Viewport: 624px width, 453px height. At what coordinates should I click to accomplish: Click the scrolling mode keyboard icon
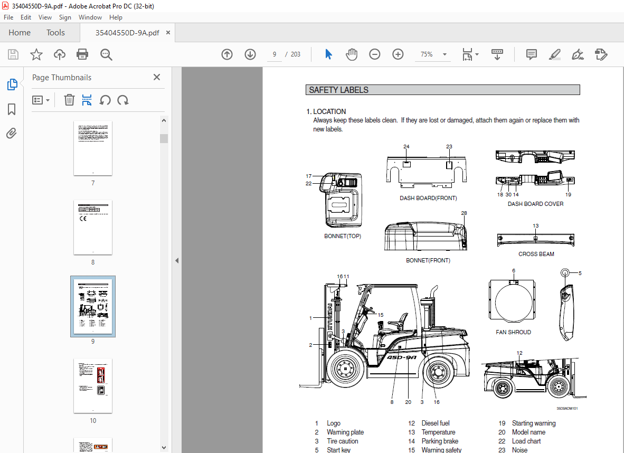[x=497, y=54]
